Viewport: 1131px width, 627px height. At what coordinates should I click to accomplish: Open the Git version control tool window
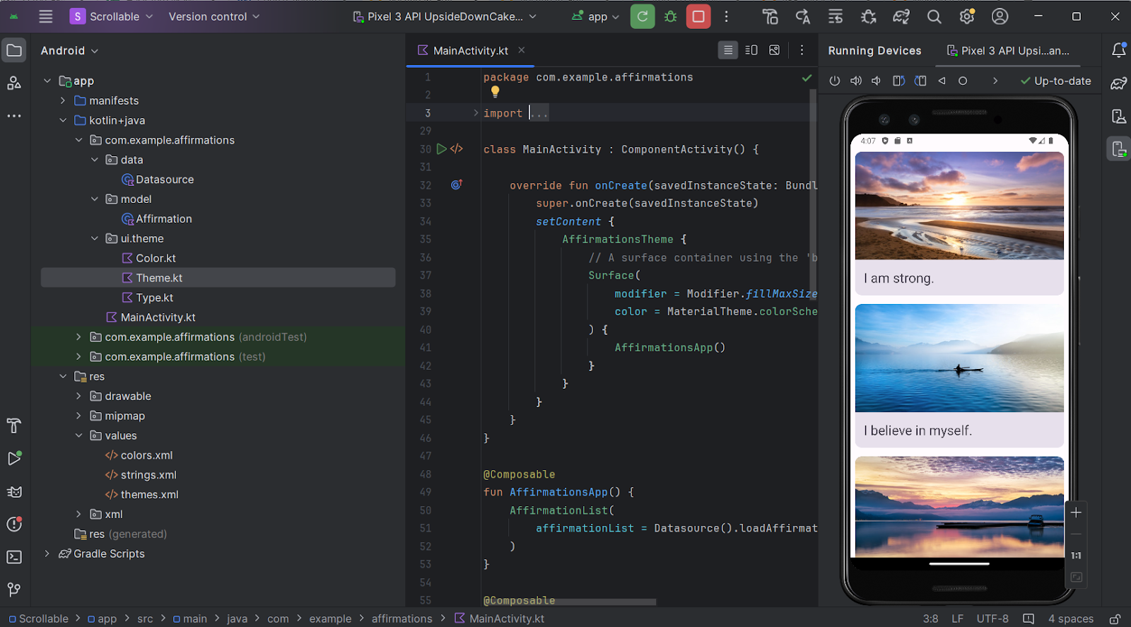[x=14, y=590]
